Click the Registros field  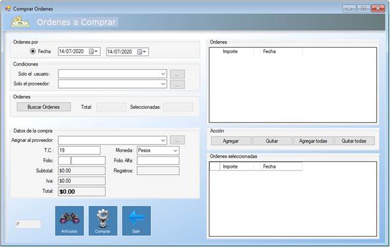(158, 171)
